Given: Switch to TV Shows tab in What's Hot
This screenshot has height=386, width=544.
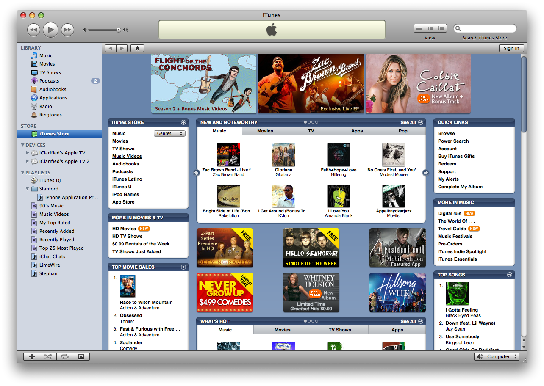Looking at the screenshot, I should [x=340, y=330].
